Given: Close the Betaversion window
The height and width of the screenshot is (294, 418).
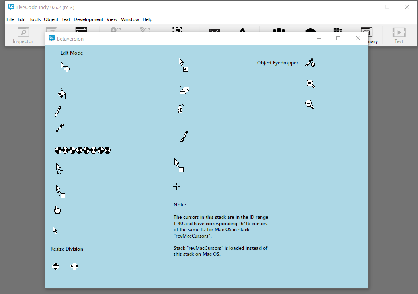Looking at the screenshot, I should [358, 38].
